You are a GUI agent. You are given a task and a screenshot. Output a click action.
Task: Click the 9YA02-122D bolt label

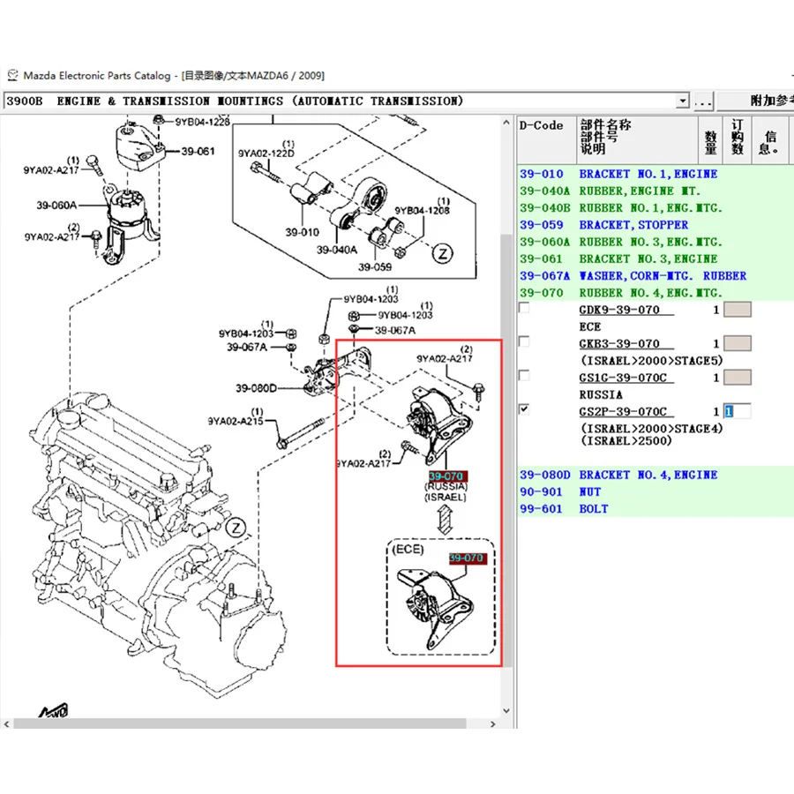pos(266,153)
